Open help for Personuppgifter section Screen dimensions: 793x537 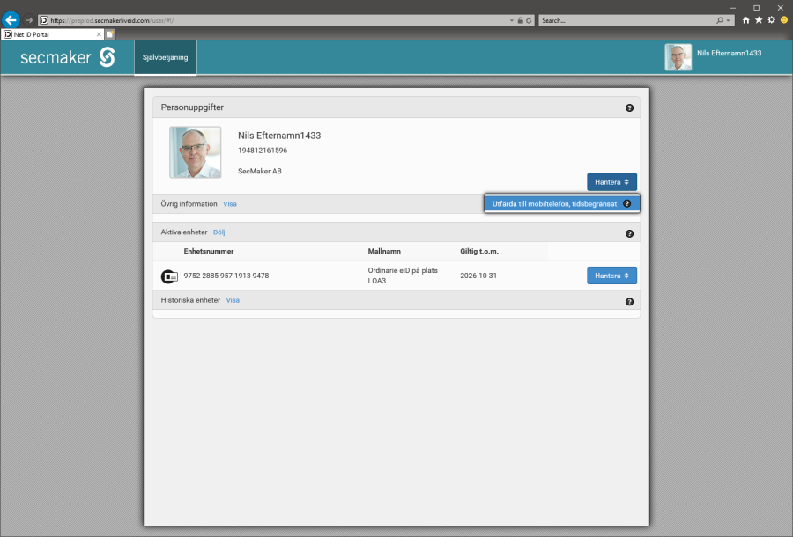pos(629,107)
